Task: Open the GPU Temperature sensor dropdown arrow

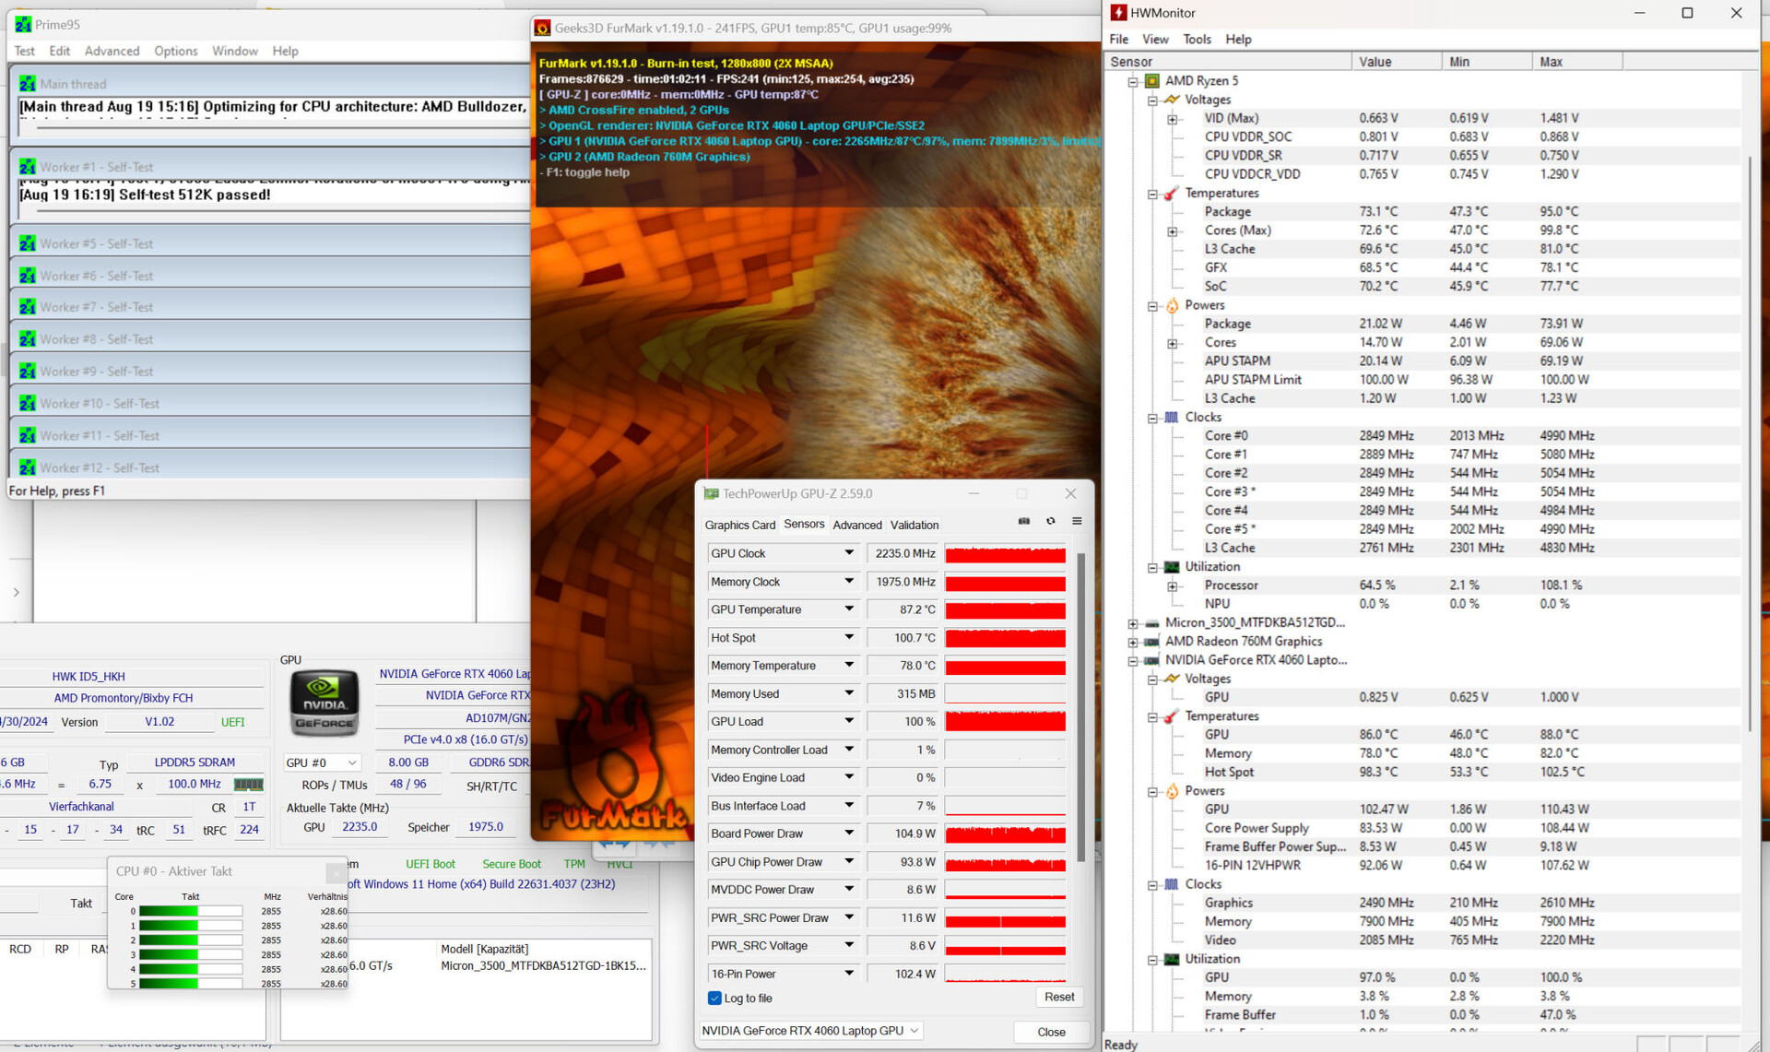Action: tap(848, 609)
